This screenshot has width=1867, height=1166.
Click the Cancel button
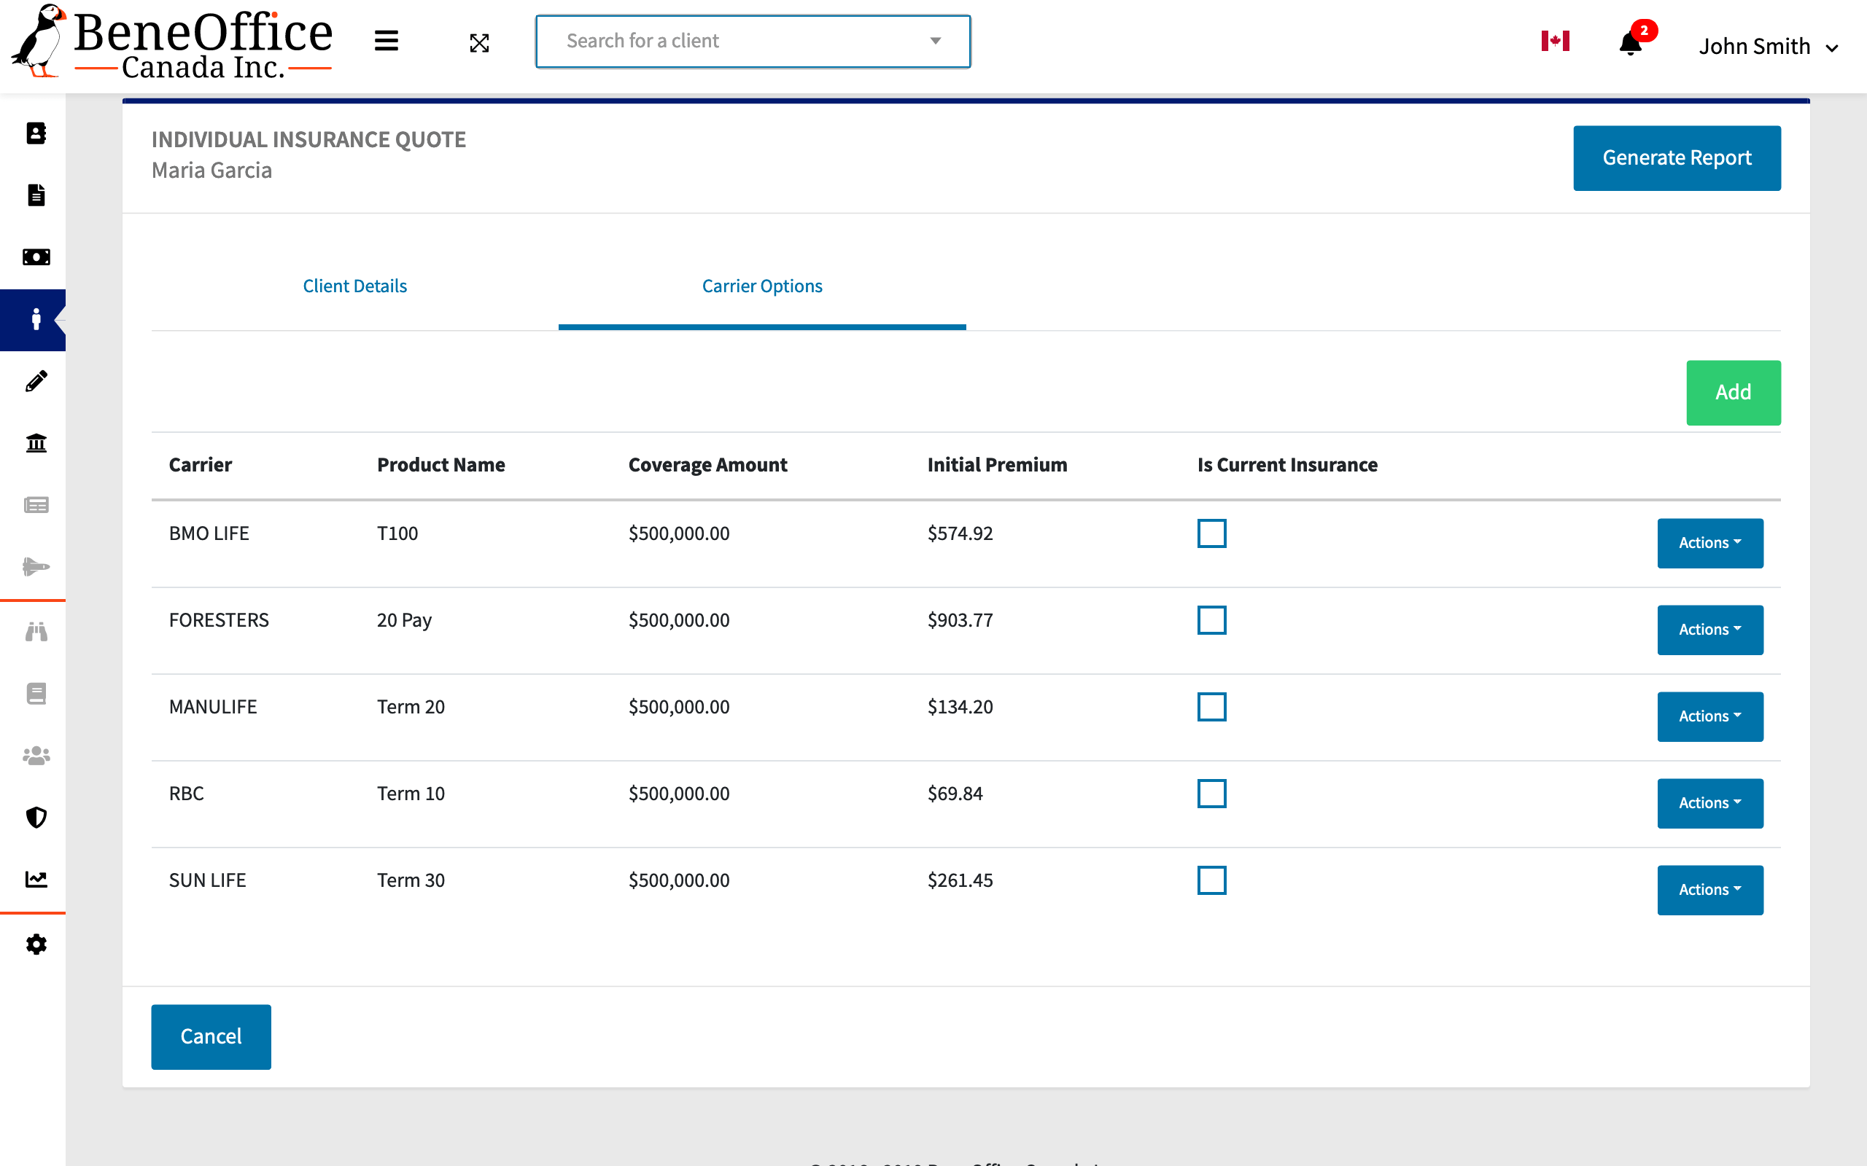tap(211, 1036)
